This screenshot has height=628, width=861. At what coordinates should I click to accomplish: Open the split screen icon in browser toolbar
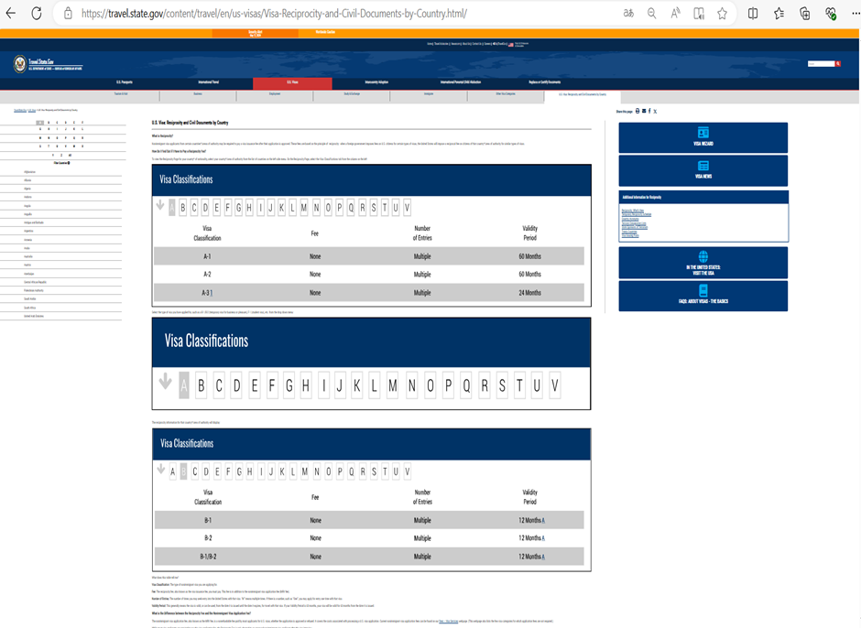753,13
